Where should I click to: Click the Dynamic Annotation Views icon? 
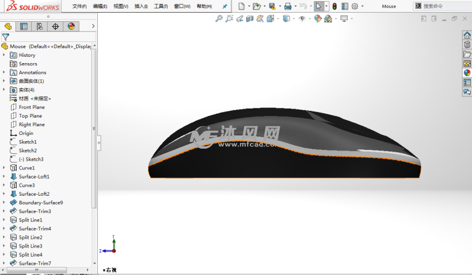point(260,18)
